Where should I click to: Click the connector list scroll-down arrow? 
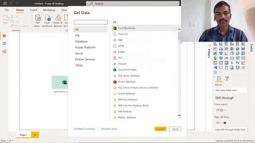point(179,116)
